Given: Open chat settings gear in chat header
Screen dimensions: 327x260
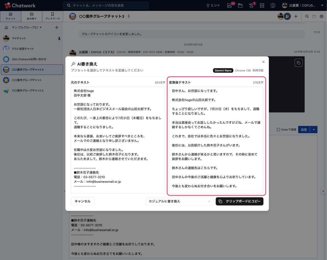Looking at the screenshot, I should (x=322, y=16).
